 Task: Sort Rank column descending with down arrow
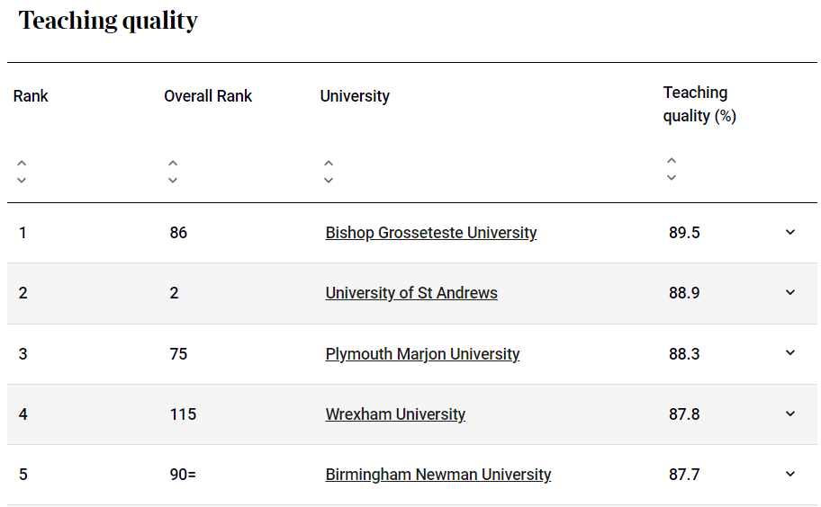(x=22, y=181)
